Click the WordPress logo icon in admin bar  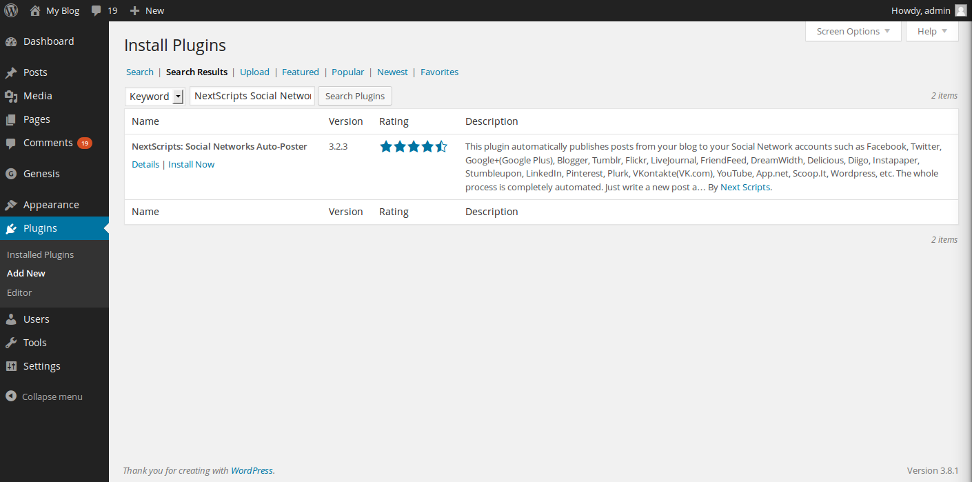[11, 10]
